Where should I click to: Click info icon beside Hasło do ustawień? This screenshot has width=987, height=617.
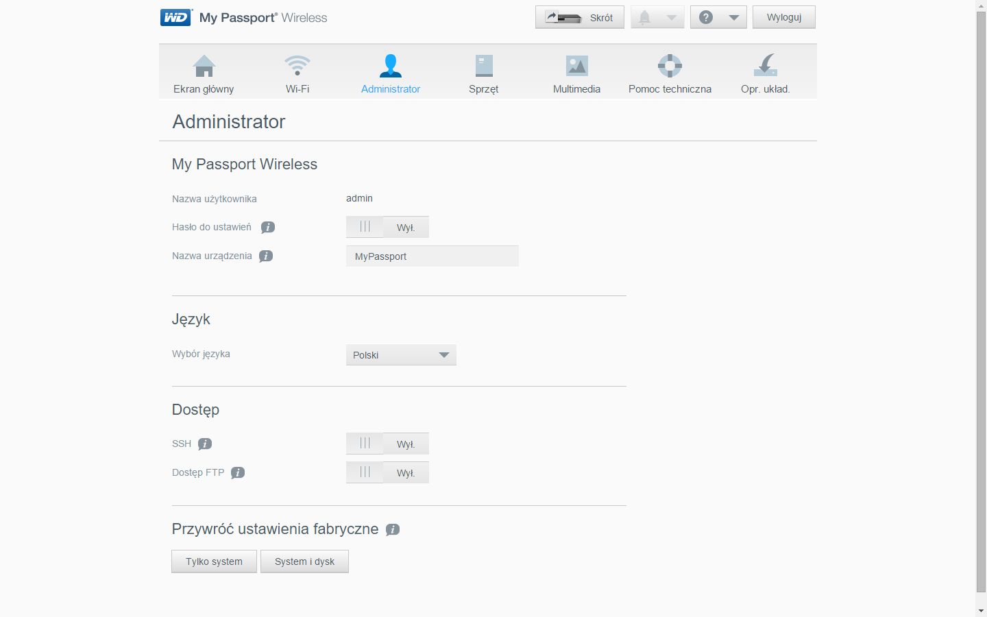[268, 228]
